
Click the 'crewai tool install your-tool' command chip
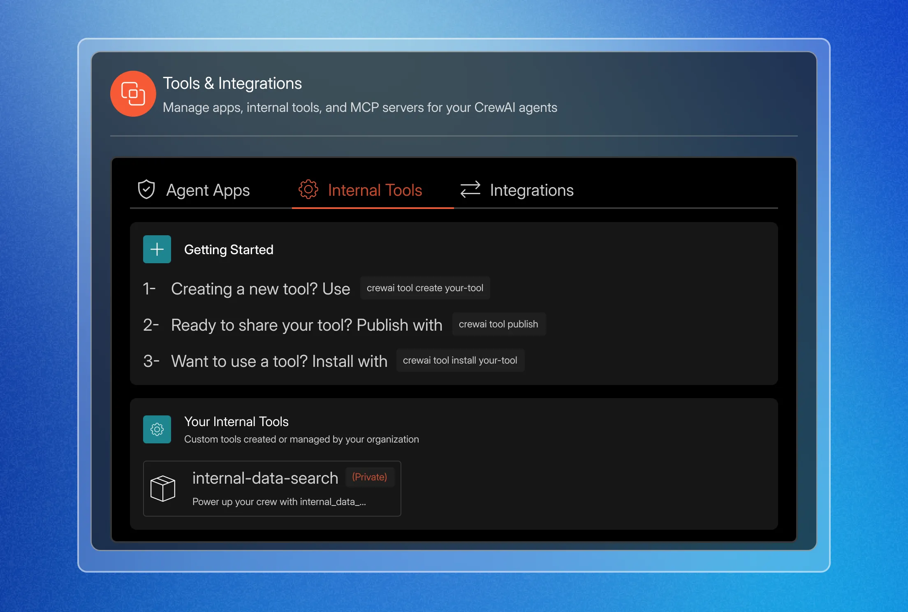coord(460,360)
